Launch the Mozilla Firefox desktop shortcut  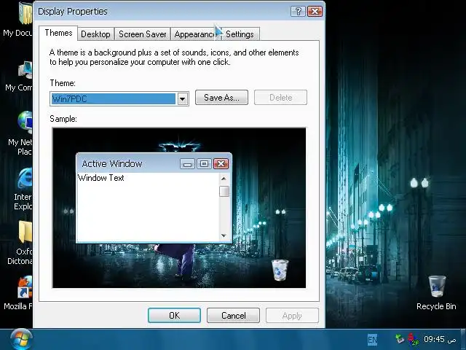click(x=18, y=293)
